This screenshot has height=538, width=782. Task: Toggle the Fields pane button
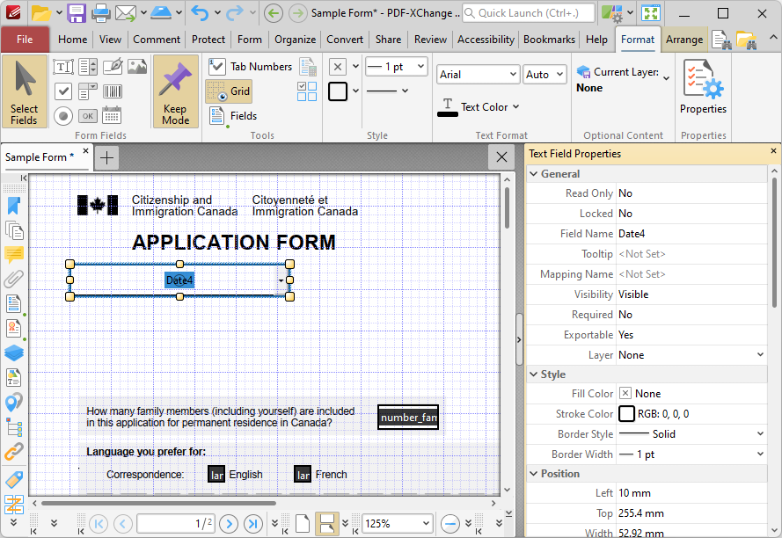tap(233, 116)
